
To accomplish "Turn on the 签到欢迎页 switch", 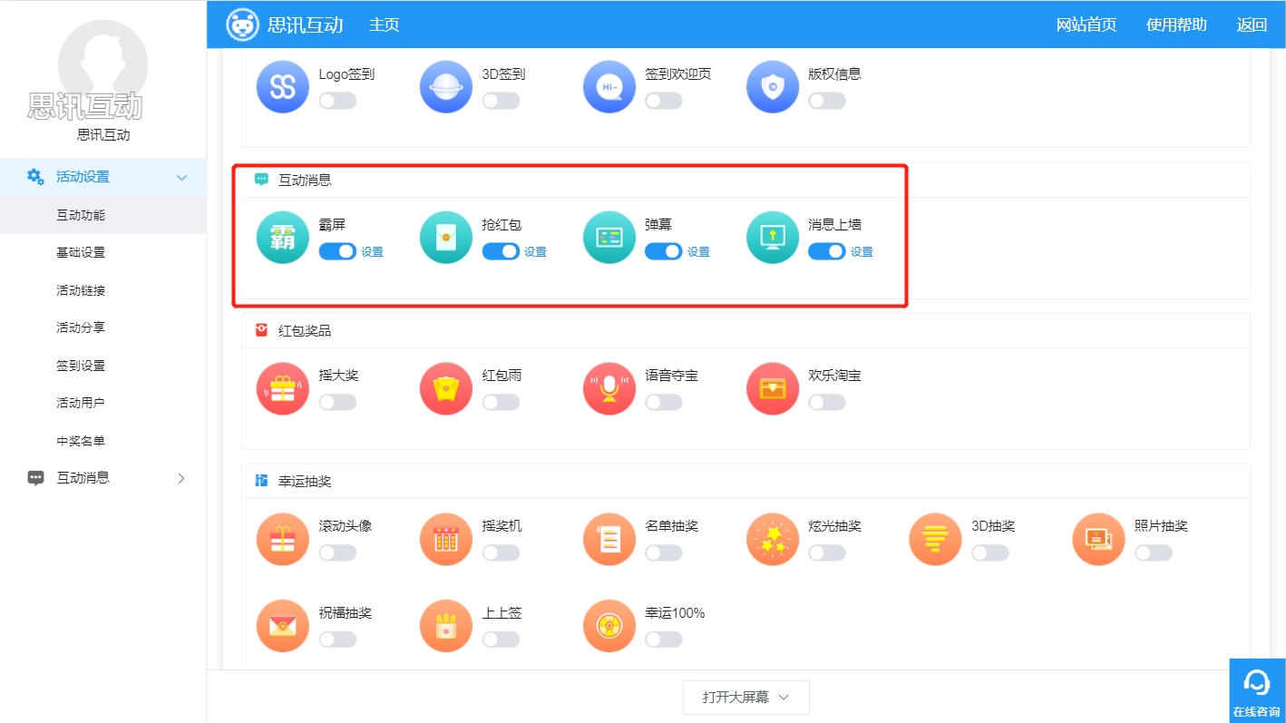I will click(664, 101).
